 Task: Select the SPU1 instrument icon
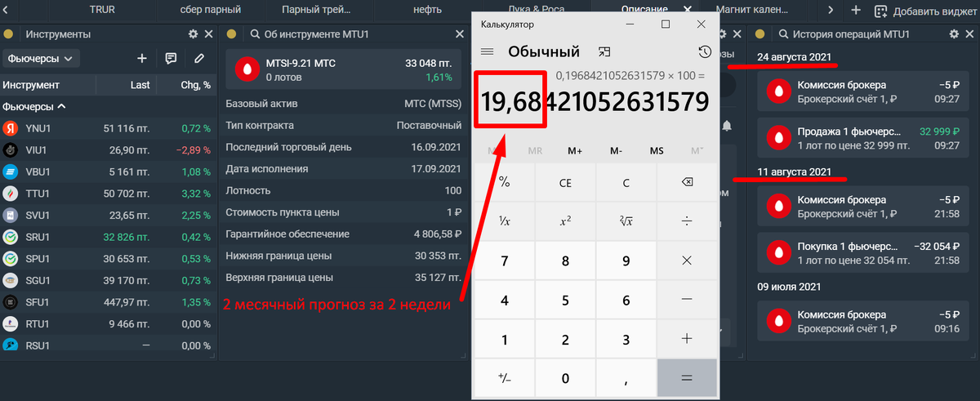[11, 259]
